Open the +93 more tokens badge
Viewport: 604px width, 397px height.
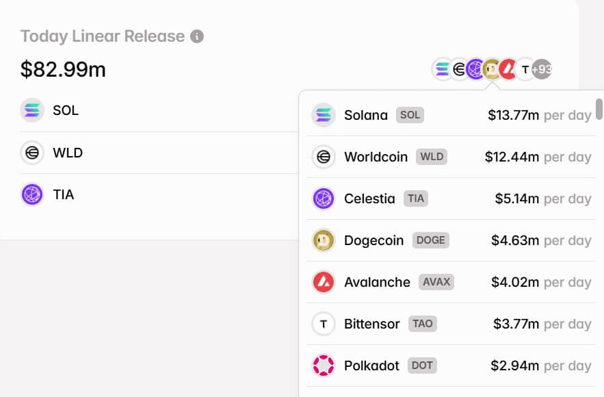point(542,69)
